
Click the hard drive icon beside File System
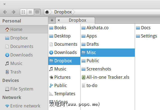[x=7, y=89]
